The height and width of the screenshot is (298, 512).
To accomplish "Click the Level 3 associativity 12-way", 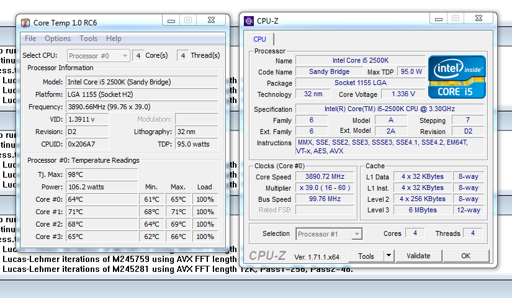I will (468, 210).
